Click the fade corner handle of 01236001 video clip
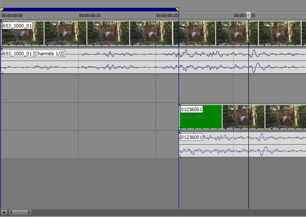 click(180, 105)
